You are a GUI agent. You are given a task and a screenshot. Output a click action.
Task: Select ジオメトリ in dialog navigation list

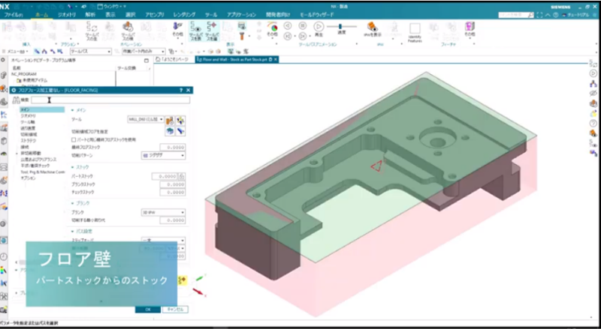29,116
